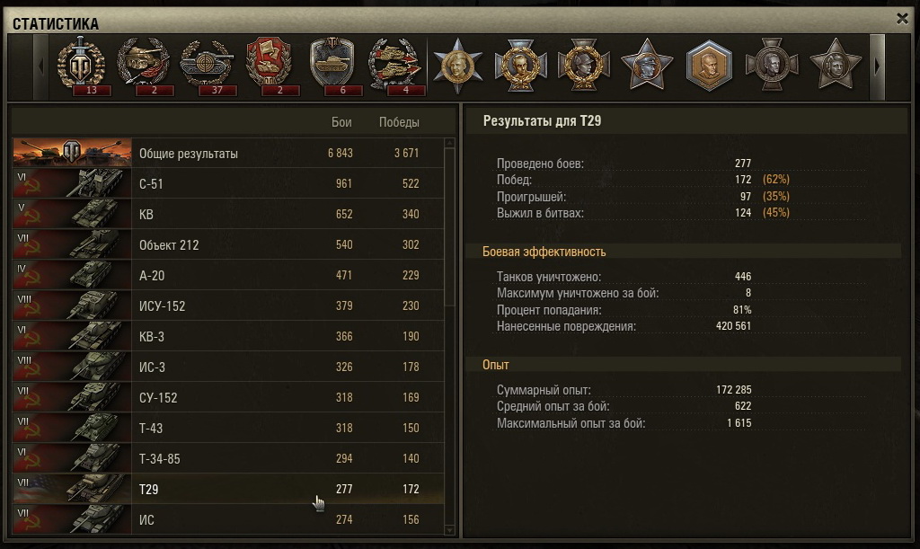Close the Статистика window
920x549 pixels.
pos(902,19)
